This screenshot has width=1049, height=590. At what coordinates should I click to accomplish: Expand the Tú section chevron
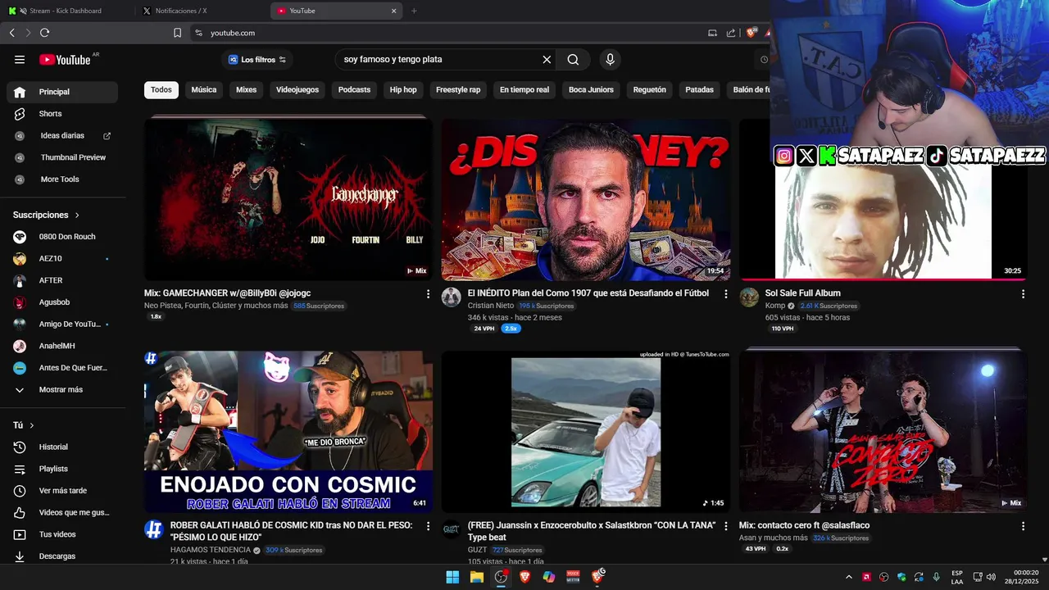click(32, 425)
